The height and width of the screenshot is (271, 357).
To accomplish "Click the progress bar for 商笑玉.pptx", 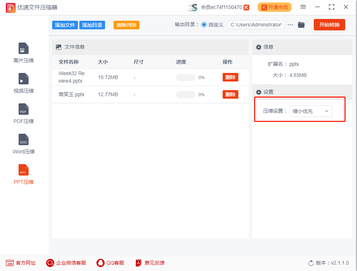I will 185,95.
